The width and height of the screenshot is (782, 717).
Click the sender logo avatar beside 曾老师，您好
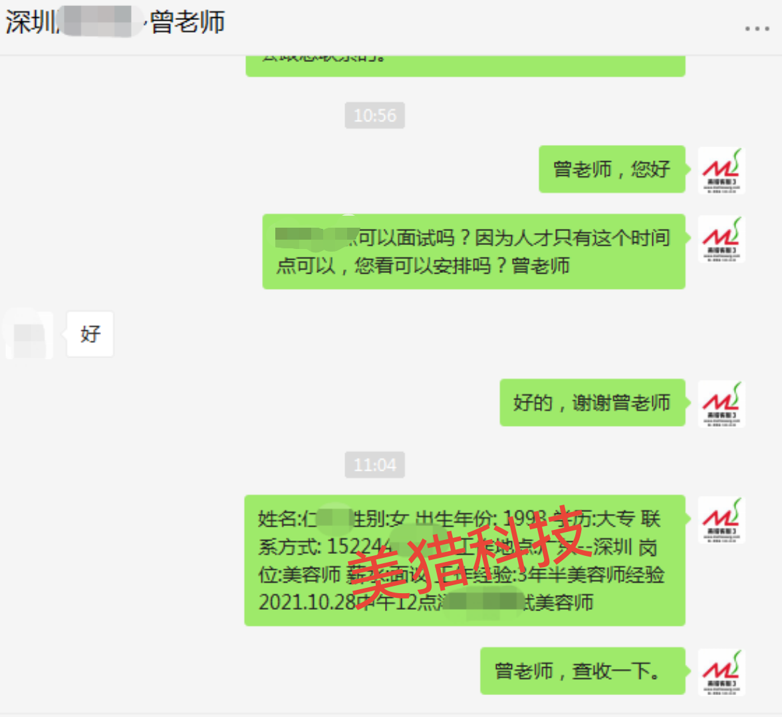tap(721, 170)
